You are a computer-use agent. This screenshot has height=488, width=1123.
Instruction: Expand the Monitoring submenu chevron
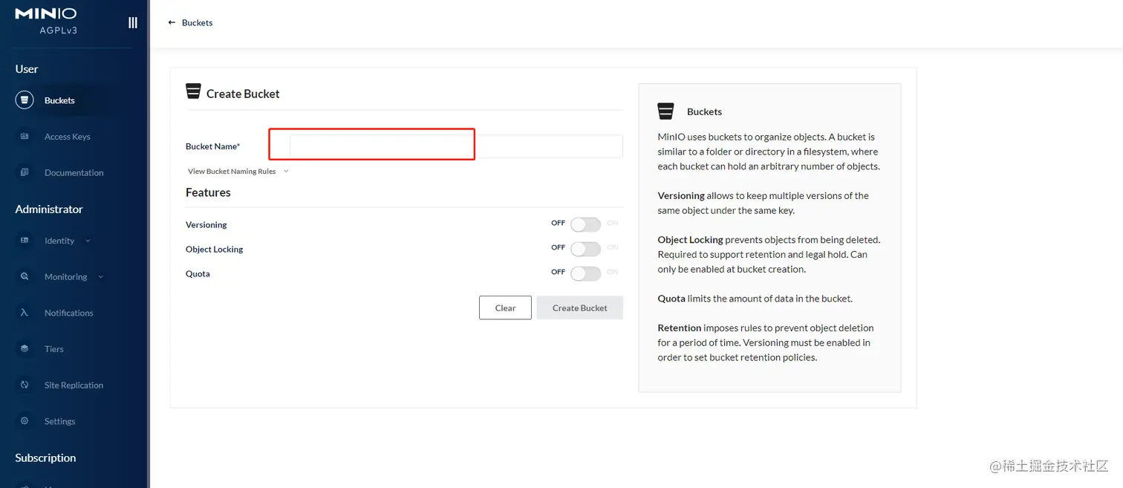tap(101, 277)
